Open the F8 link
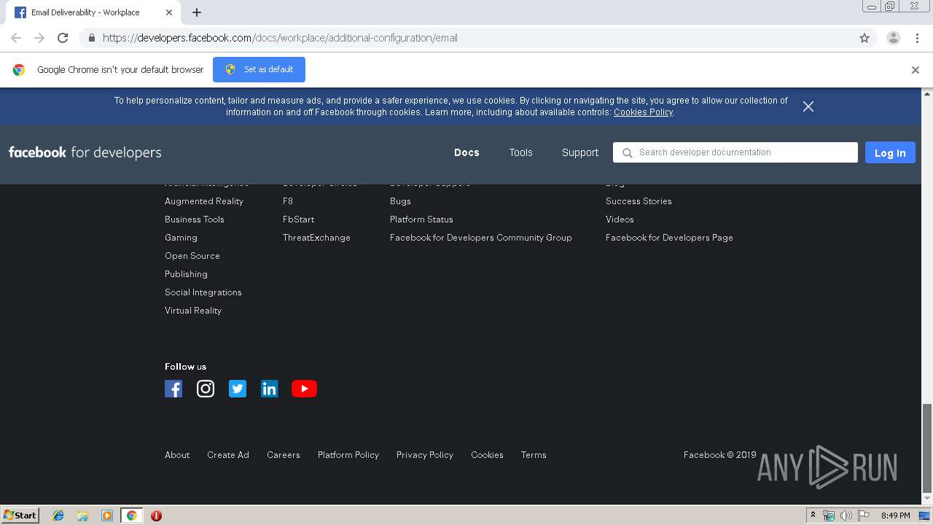Viewport: 933px width, 525px height. click(x=288, y=201)
